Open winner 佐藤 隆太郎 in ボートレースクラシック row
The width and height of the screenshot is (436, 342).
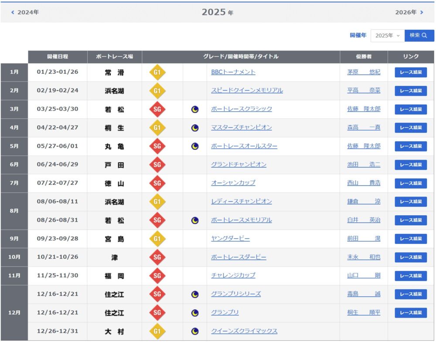[x=364, y=109]
